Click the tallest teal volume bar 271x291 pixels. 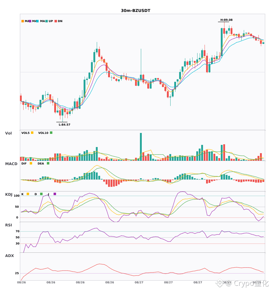[x=141, y=147]
